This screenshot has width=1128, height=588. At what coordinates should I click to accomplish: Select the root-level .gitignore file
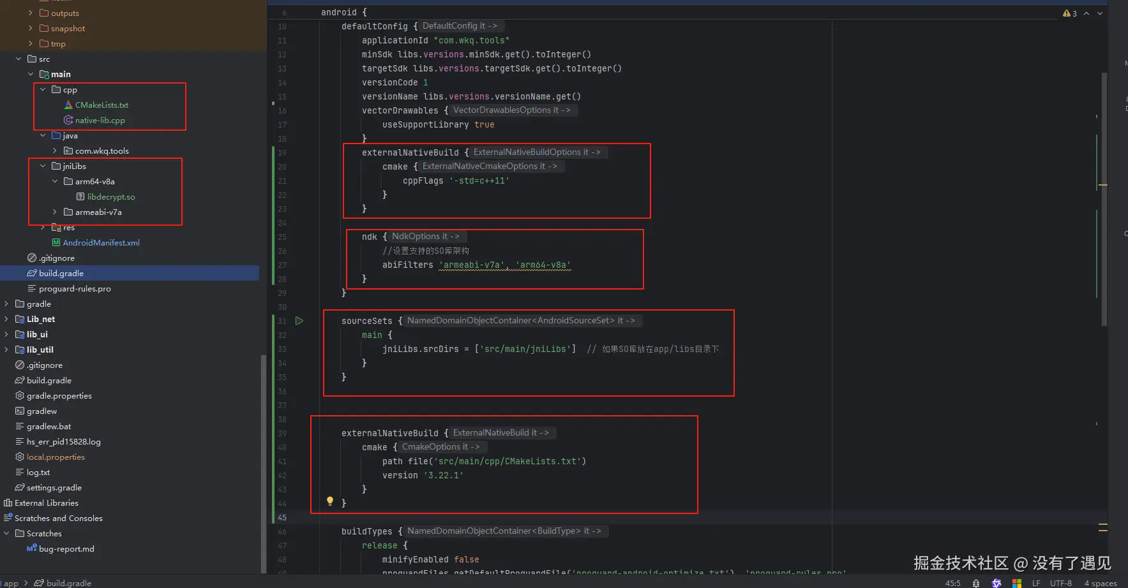point(45,365)
